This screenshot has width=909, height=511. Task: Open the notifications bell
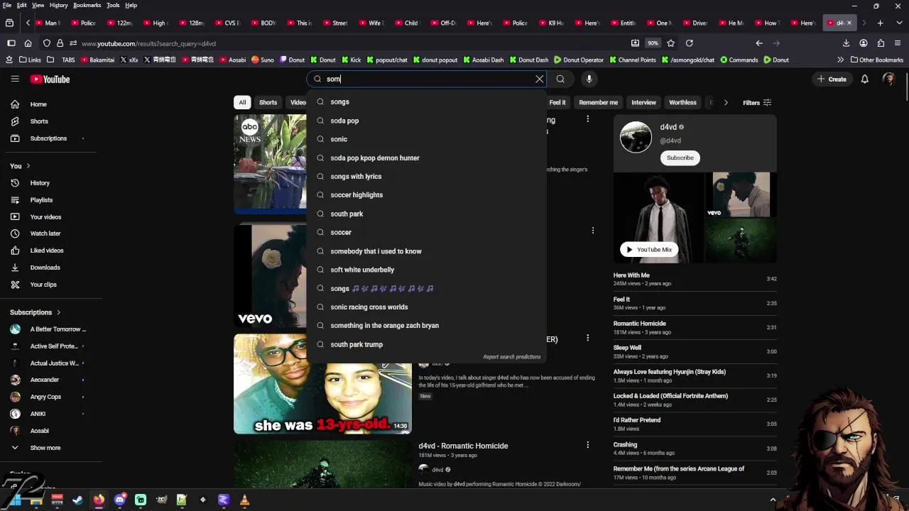coord(864,79)
